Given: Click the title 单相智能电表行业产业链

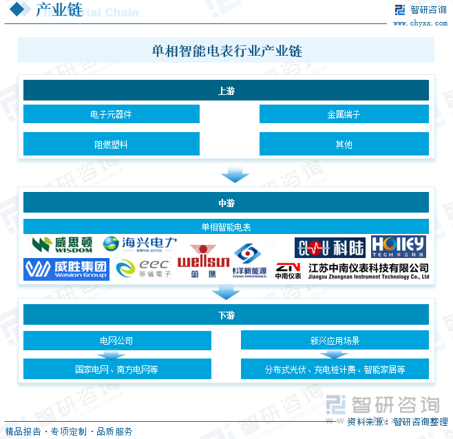Looking at the screenshot, I should 226,51.
